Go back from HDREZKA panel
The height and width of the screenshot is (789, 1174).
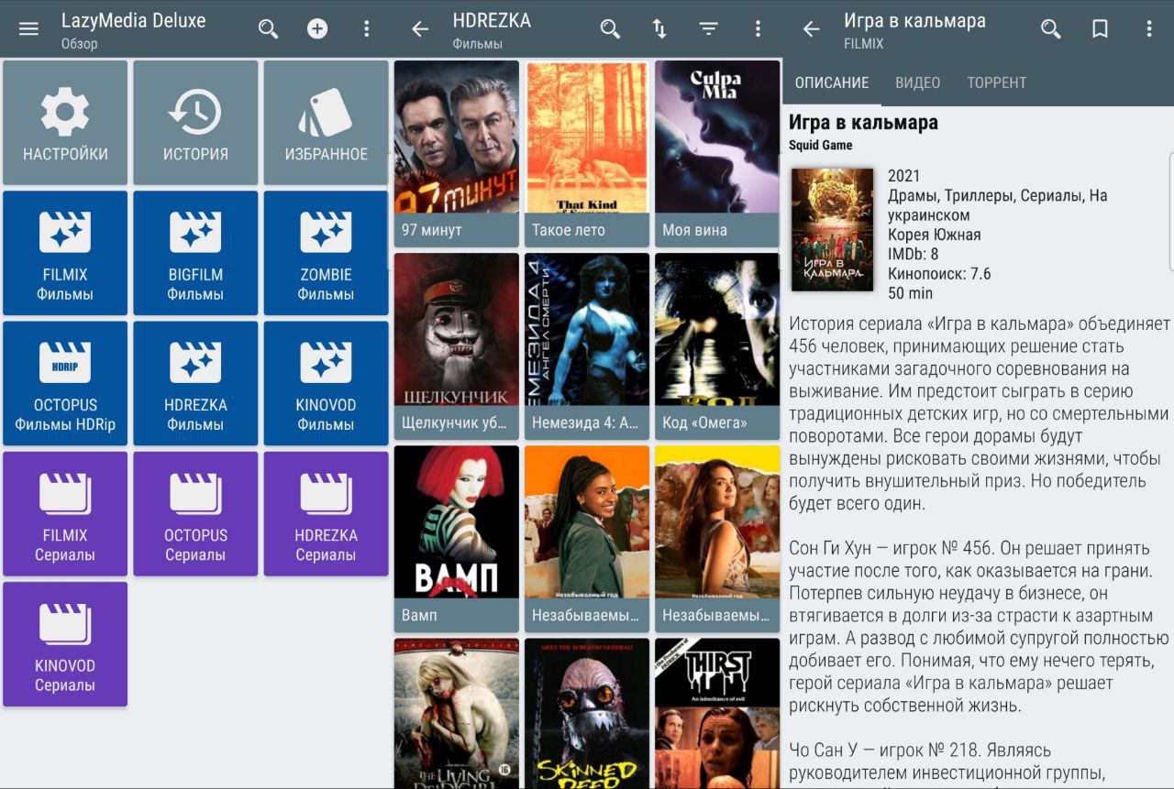coord(420,29)
